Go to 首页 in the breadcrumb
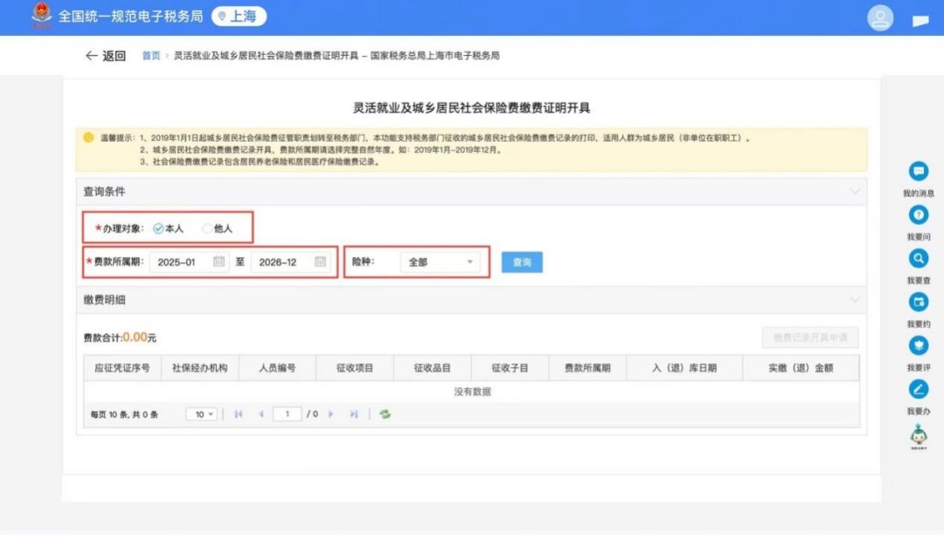Screen dimensions: 944x535 (x=151, y=56)
